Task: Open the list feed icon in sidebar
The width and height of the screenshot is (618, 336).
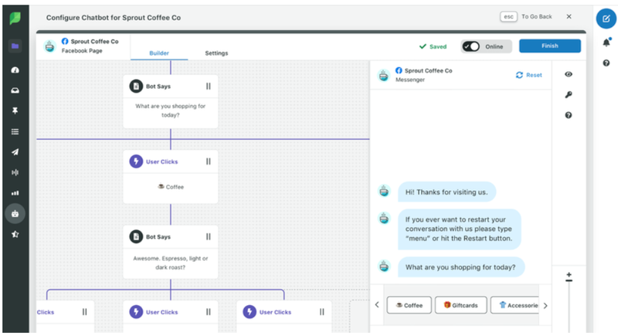Action: [15, 131]
